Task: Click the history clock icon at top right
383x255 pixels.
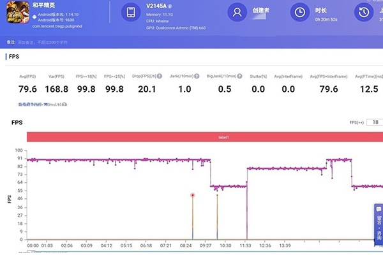Action: click(364, 12)
